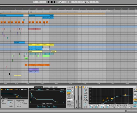Open the Unison mode None dropdown
Screen dimensions: 137x113
coord(70,100)
